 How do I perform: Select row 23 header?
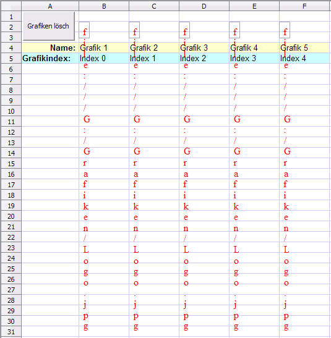(11, 248)
